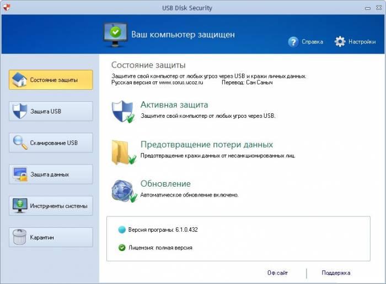
Task: Click the Перевод: Сан Саныч text
Action: pos(247,83)
